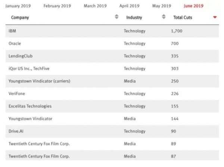This screenshot has height=167, width=224.
Task: Switch to the February 2019 tab
Action: 58,6
